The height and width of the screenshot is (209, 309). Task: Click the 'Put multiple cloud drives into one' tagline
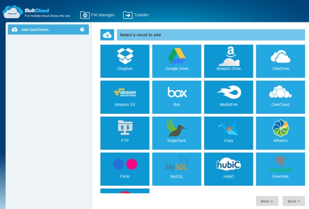click(x=47, y=16)
